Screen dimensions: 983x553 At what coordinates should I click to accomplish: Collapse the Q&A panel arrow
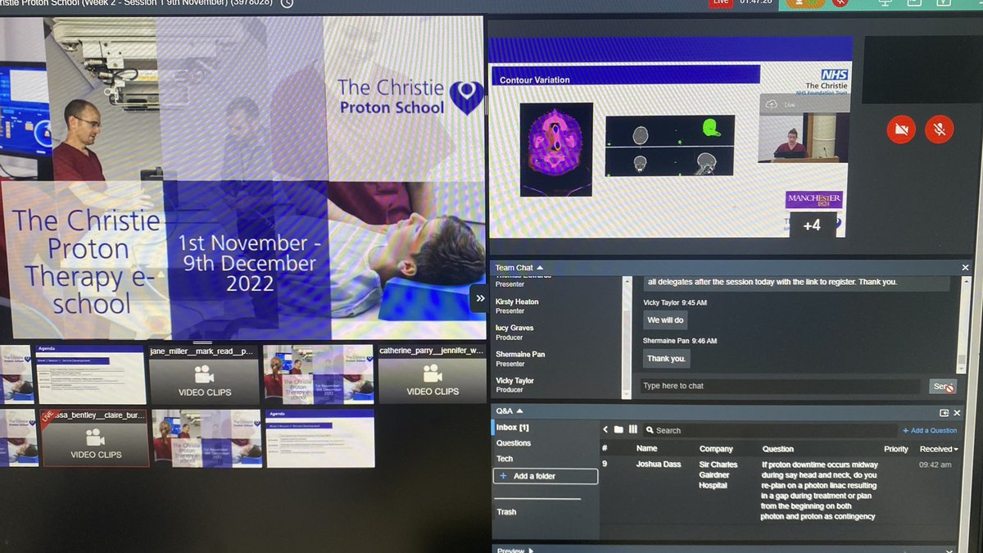(x=519, y=411)
